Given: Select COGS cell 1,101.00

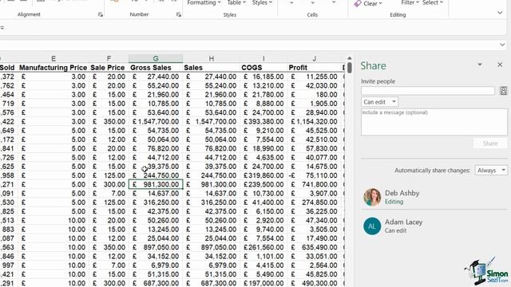Looking at the screenshot, I should pos(263,257).
